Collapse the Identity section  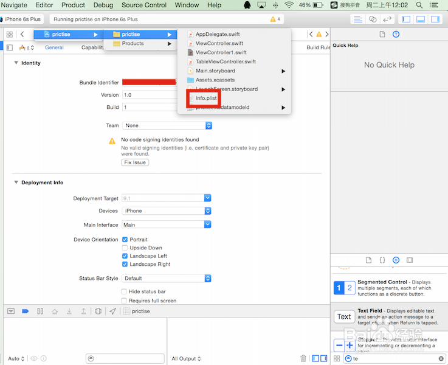click(16, 63)
